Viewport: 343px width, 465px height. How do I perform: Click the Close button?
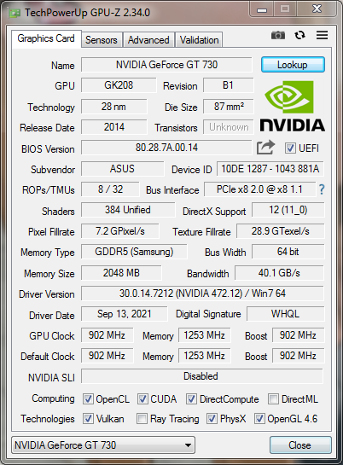coord(300,445)
